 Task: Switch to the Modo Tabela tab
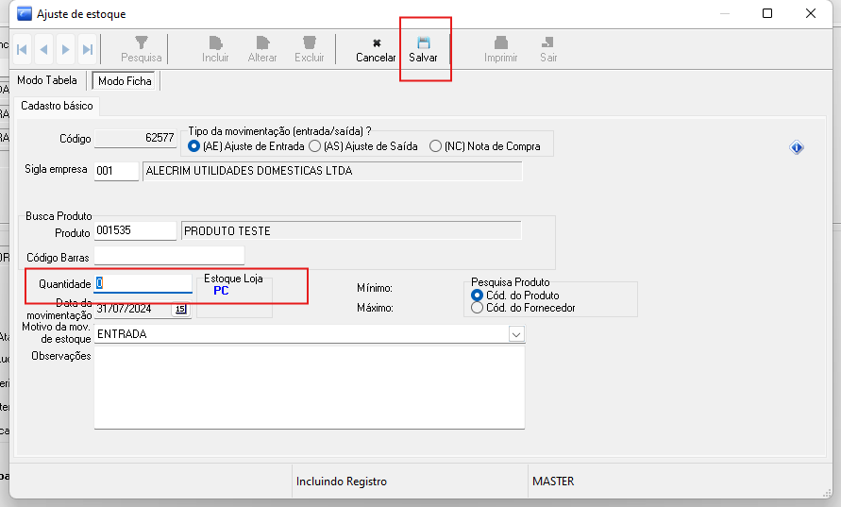(x=47, y=80)
